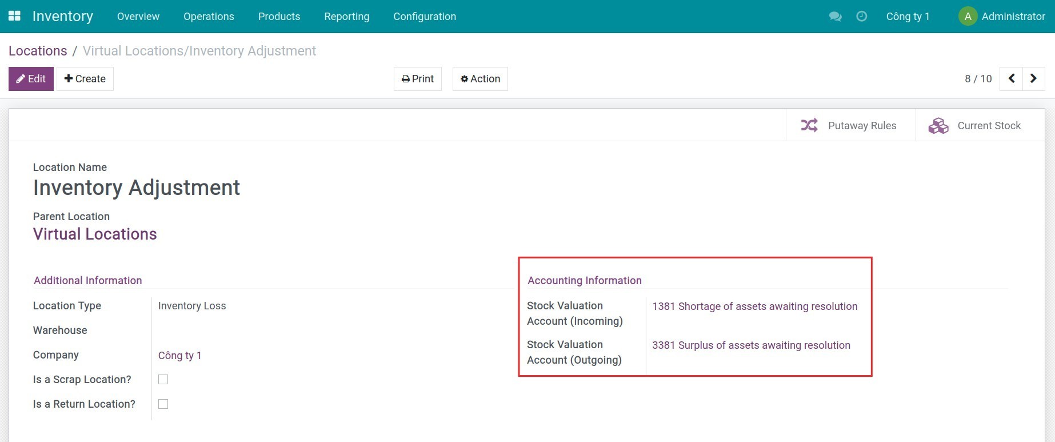The image size is (1055, 442).
Task: Go to the next record arrow
Action: (1033, 79)
